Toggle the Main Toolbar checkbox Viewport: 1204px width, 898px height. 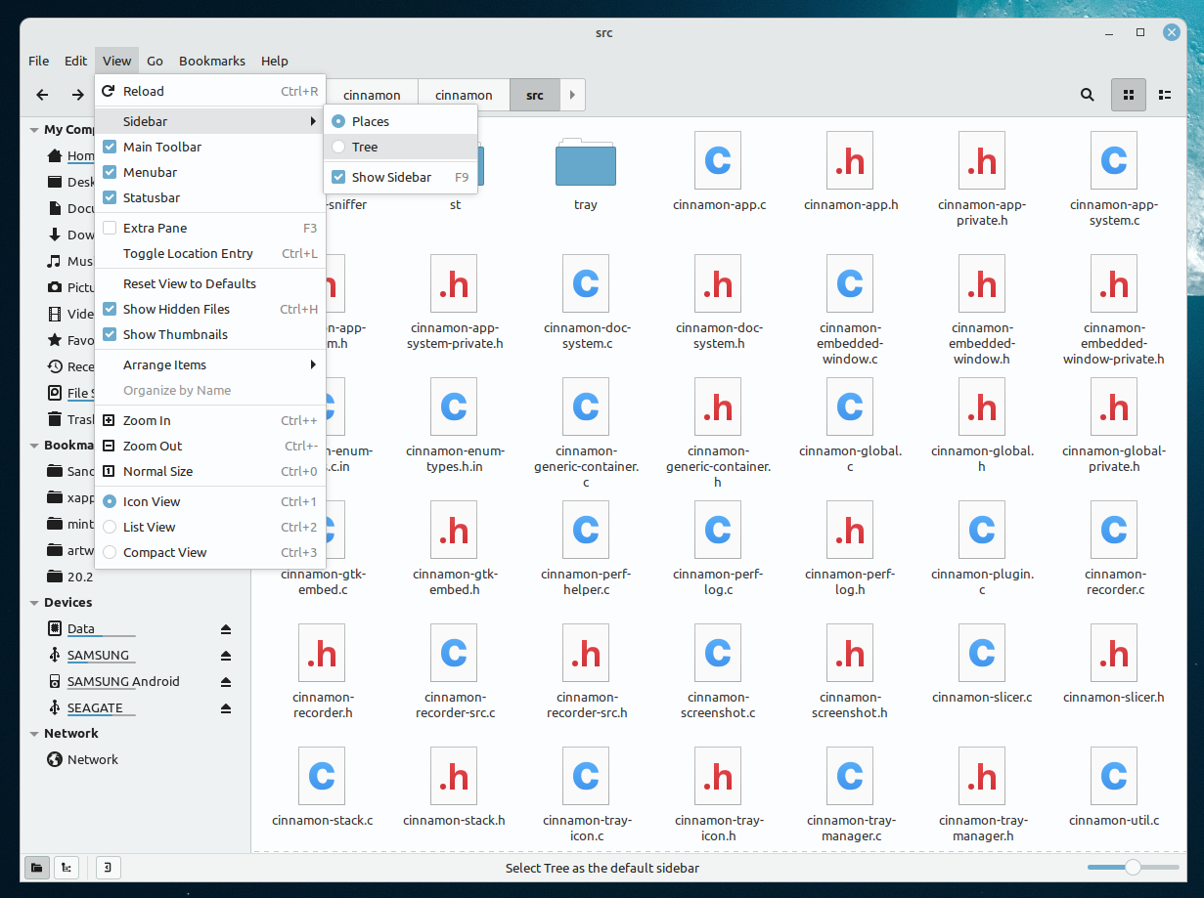tap(110, 147)
